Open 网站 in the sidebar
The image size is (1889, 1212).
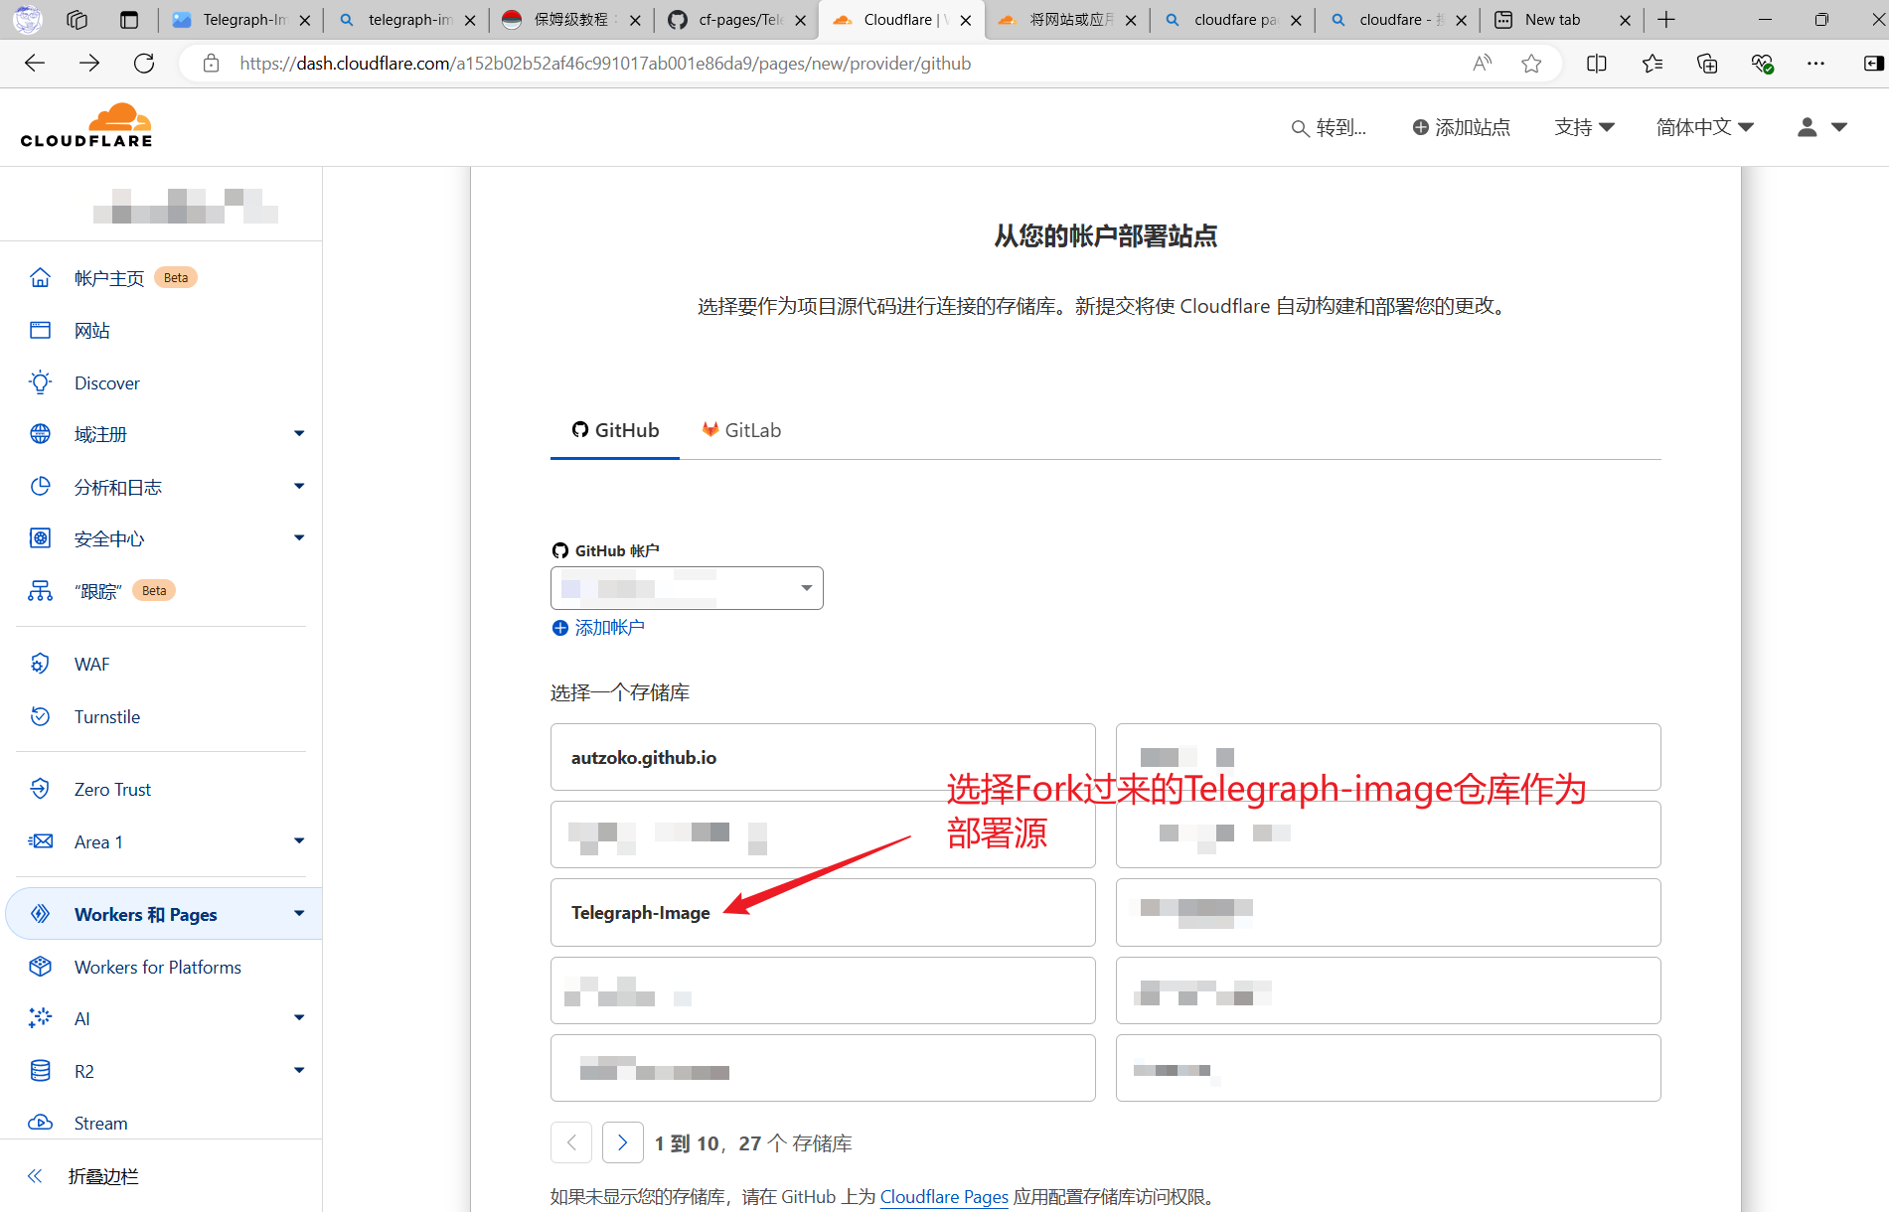tap(92, 331)
